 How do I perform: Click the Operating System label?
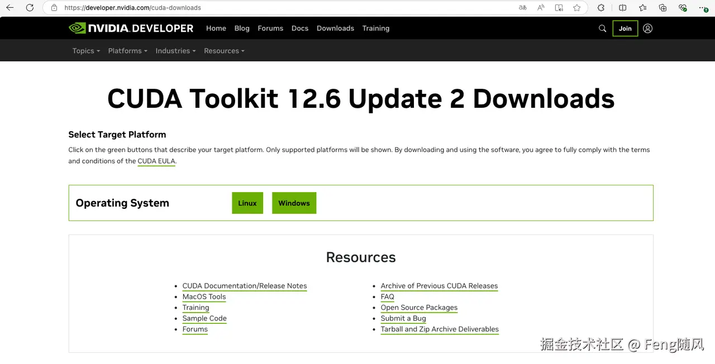tap(122, 203)
